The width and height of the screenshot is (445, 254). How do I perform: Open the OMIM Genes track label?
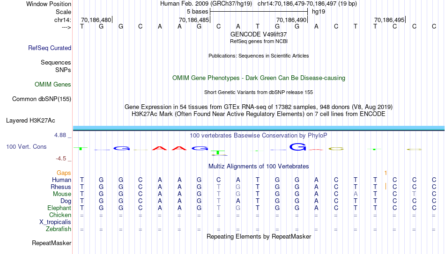coord(53,85)
